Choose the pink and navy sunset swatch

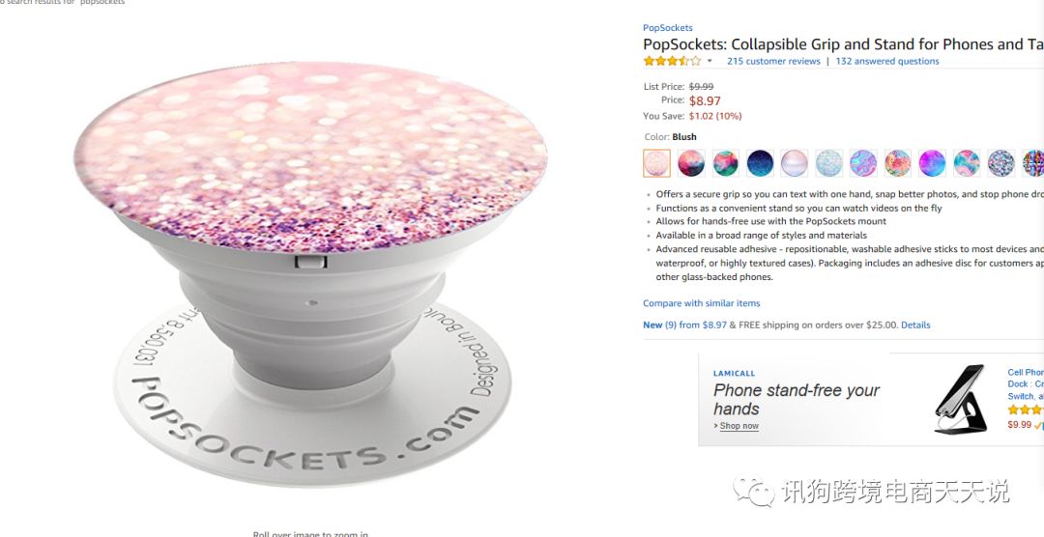(x=691, y=163)
